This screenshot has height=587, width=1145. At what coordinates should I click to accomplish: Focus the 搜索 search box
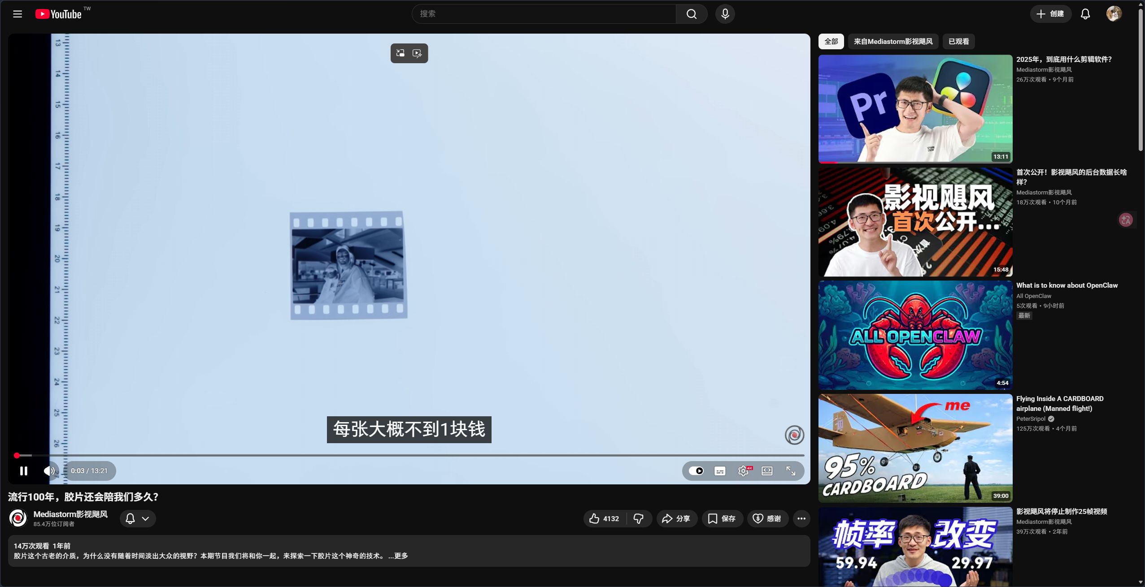(x=544, y=14)
